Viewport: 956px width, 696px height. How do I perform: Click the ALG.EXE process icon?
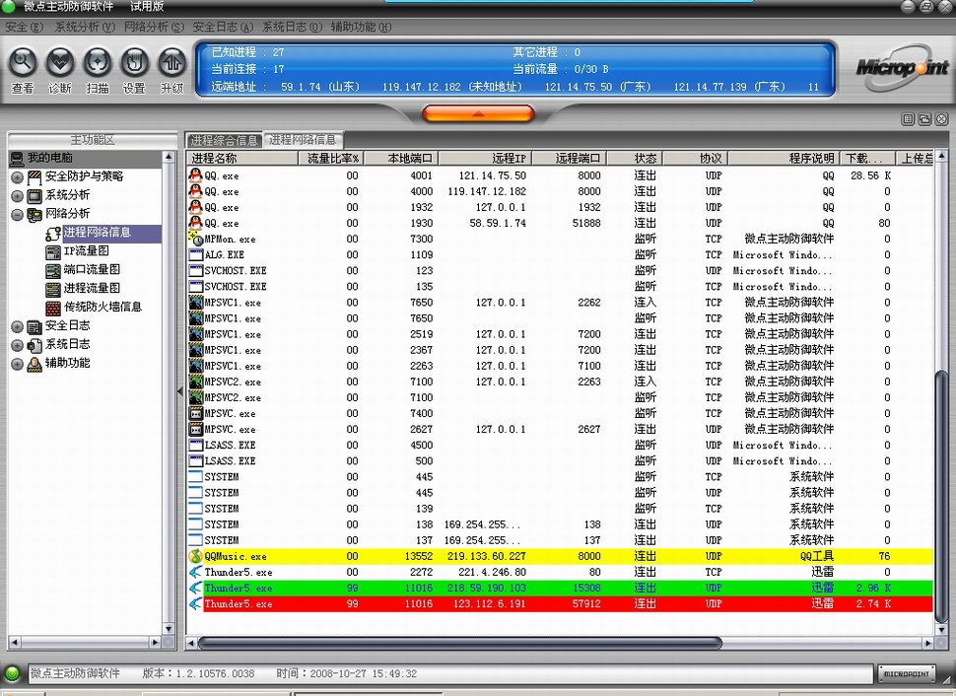(195, 255)
